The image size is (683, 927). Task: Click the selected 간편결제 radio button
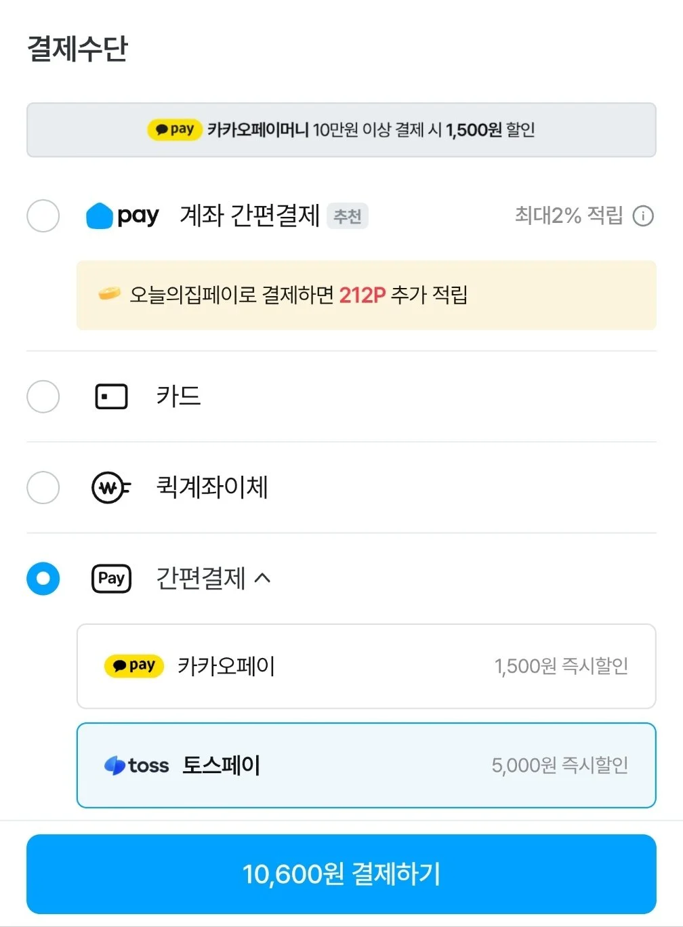[x=43, y=578]
